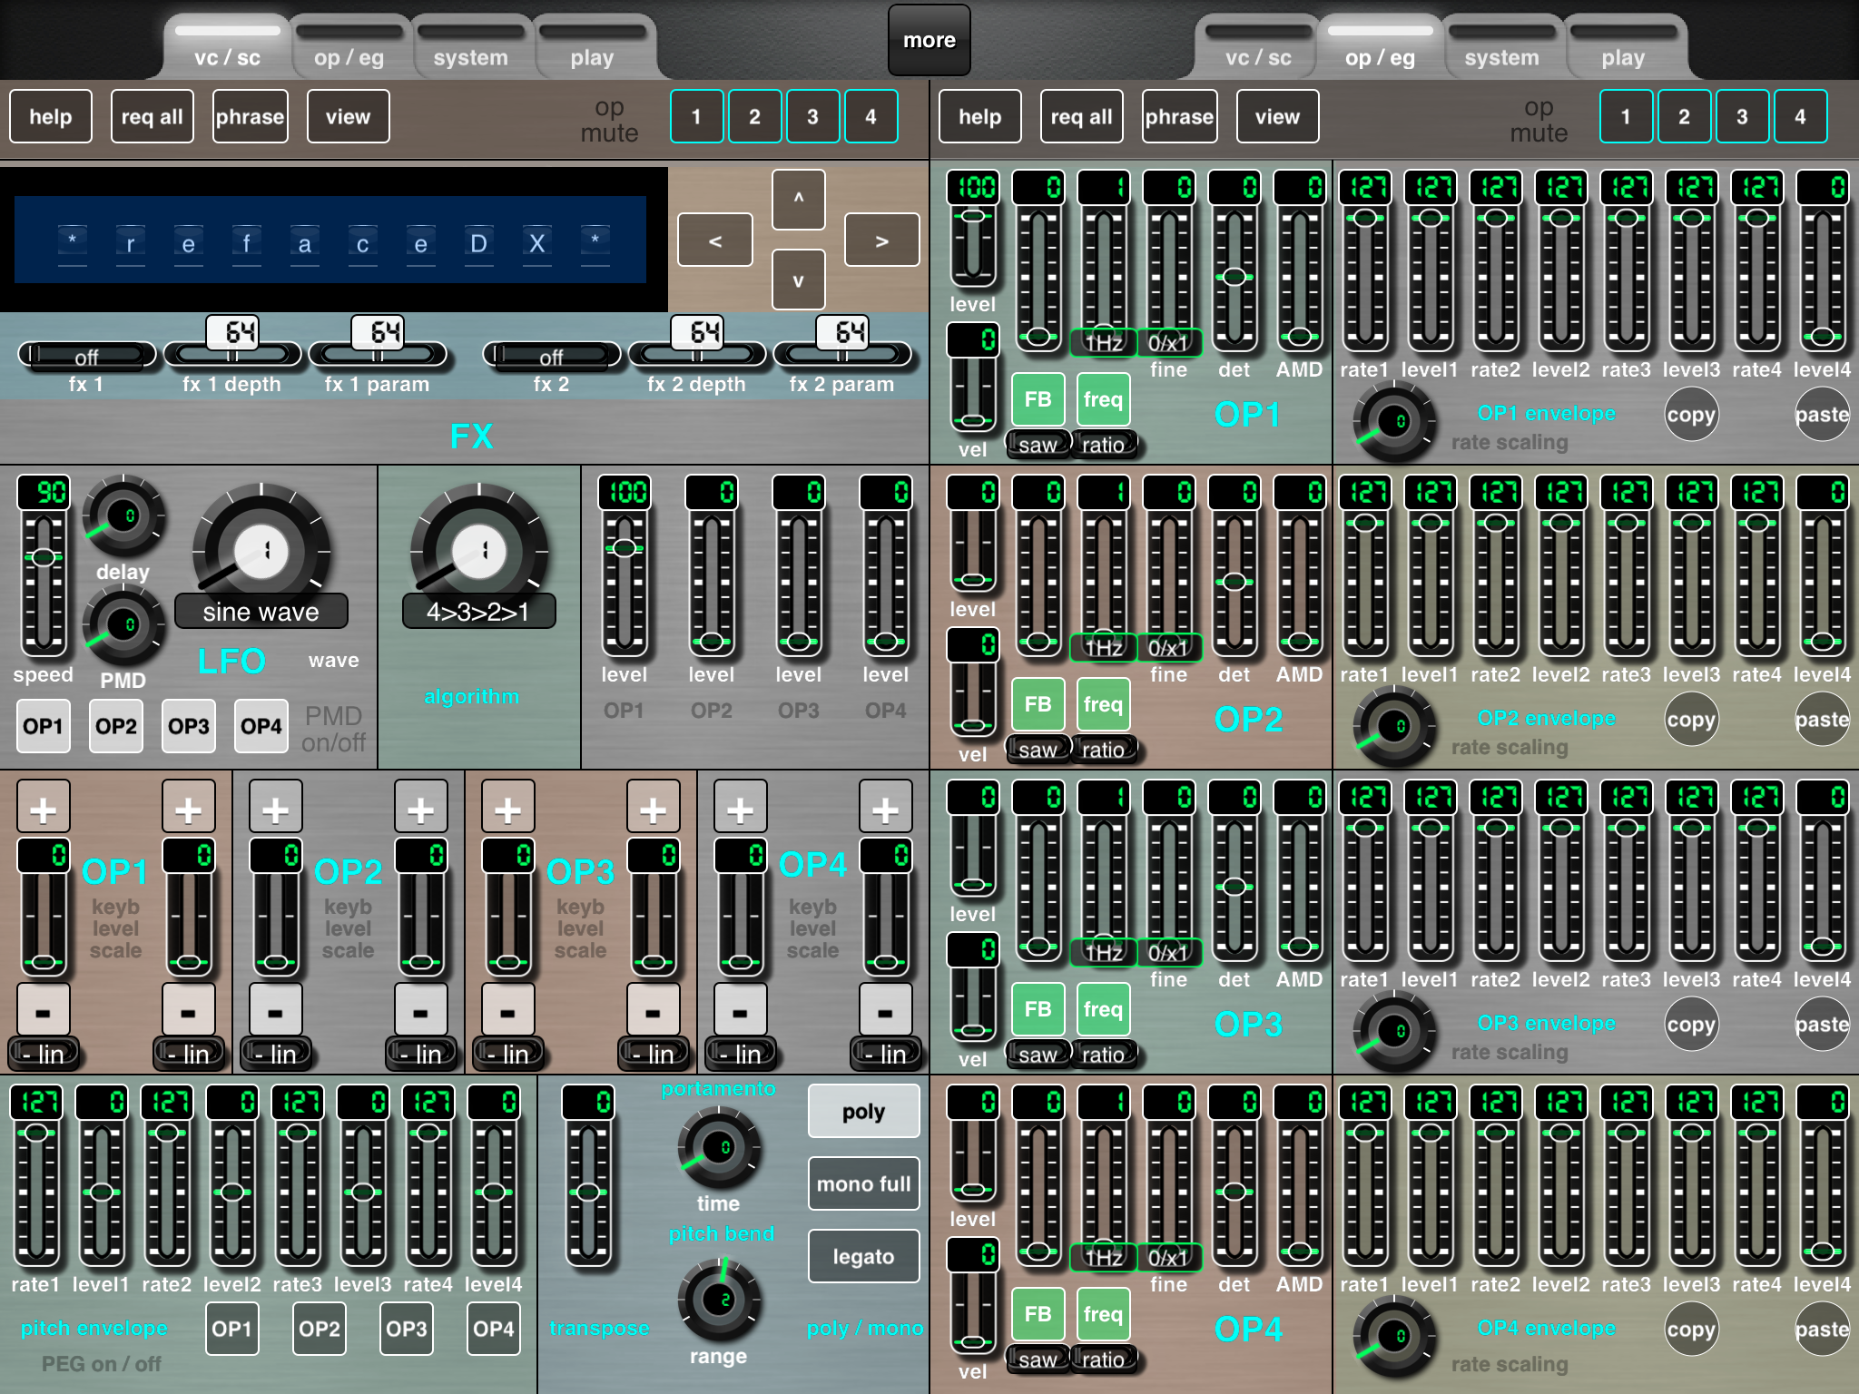The width and height of the screenshot is (1859, 1394).
Task: Click the pitch bend range knob
Action: [x=719, y=1300]
